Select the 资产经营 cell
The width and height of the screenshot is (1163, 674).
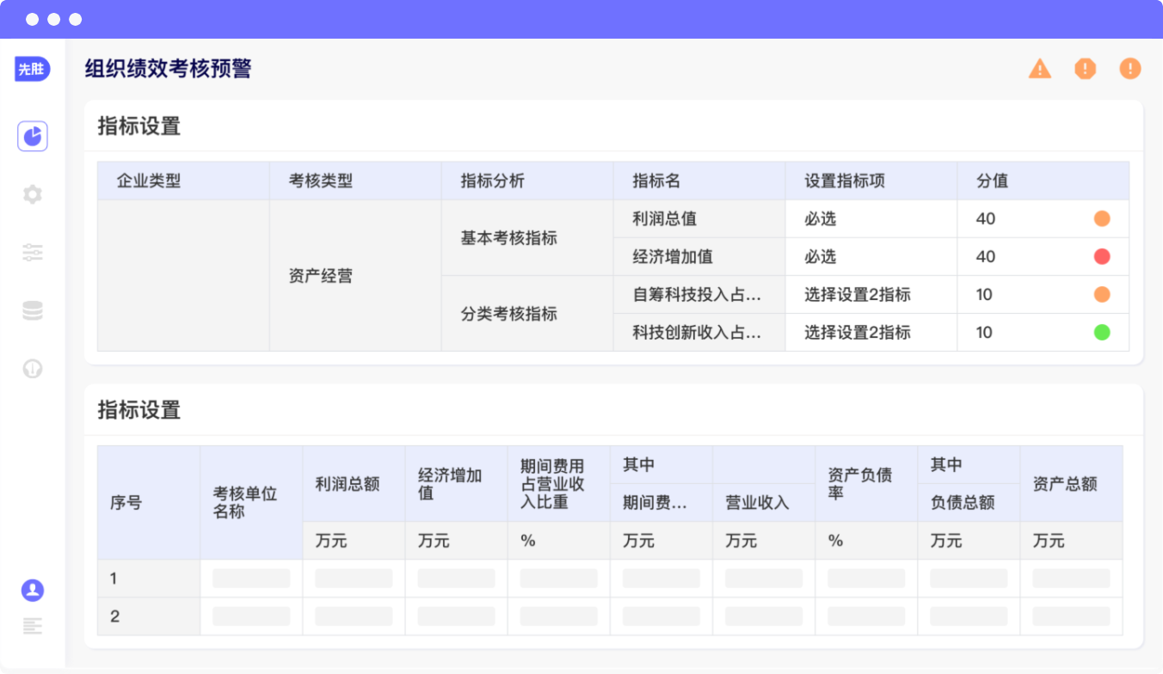[x=321, y=276]
